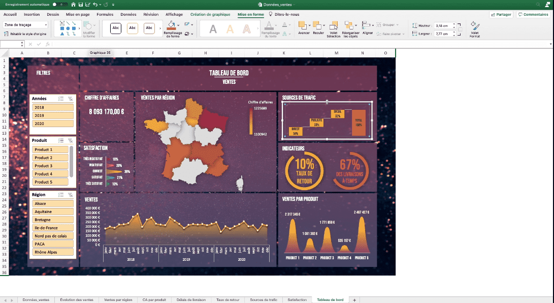The width and height of the screenshot is (554, 303).
Task: Click the Partager button
Action: [501, 14]
